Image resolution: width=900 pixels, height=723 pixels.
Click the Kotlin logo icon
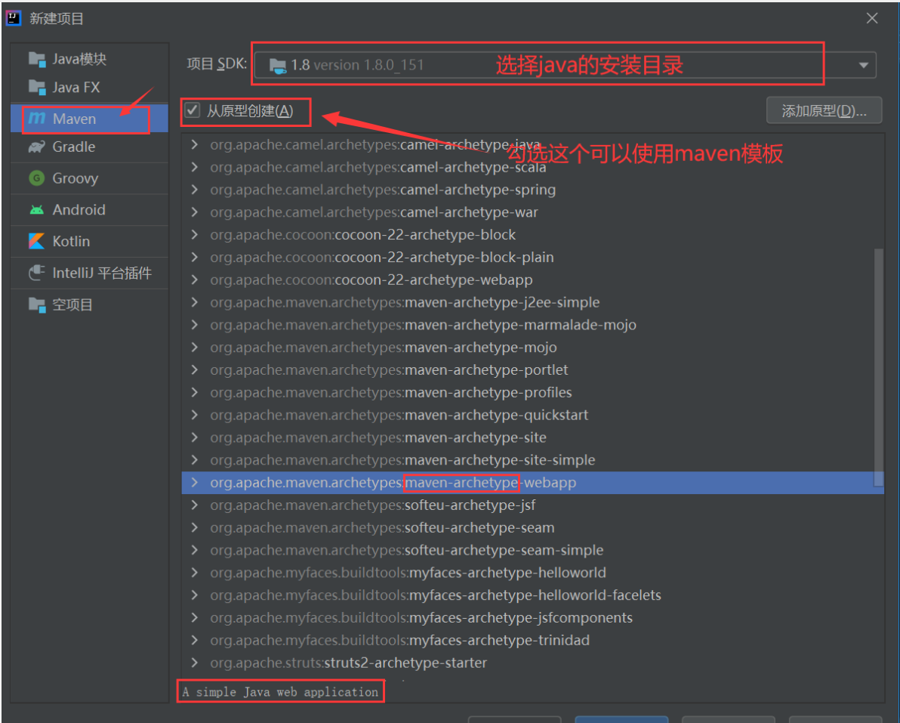(37, 241)
